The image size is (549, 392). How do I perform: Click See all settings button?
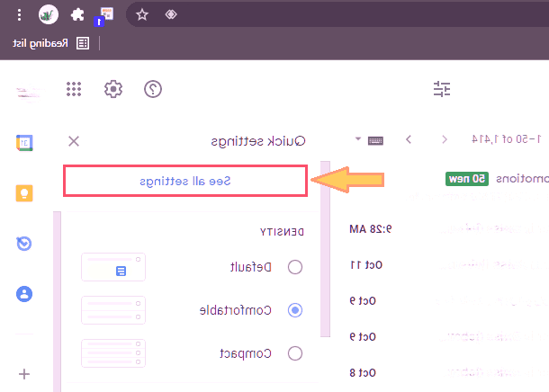point(185,181)
